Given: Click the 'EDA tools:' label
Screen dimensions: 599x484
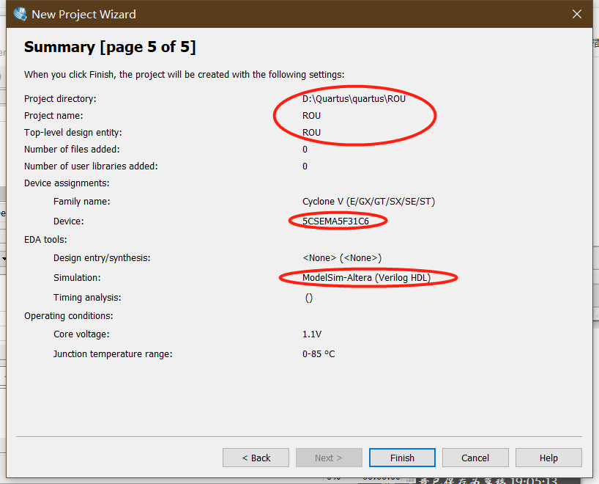Looking at the screenshot, I should point(45,240).
